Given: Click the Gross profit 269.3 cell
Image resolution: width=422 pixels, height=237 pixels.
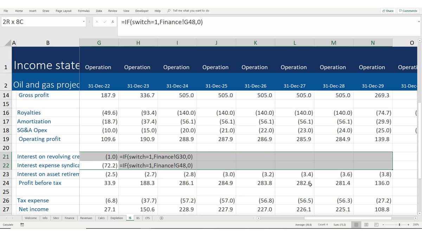Looking at the screenshot, I should click(x=373, y=95).
